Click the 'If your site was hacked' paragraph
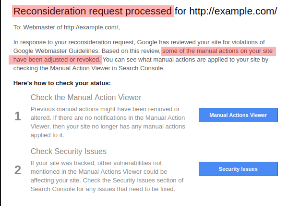Image resolution: width=288 pixels, height=206 pixels. point(107,176)
